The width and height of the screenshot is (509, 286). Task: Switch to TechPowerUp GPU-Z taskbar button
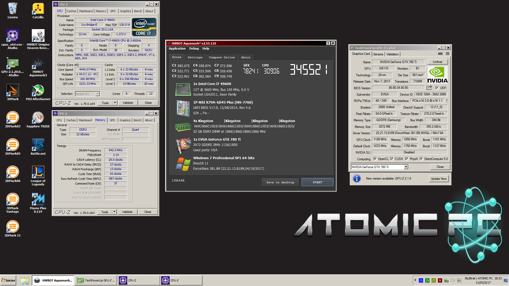click(96, 280)
